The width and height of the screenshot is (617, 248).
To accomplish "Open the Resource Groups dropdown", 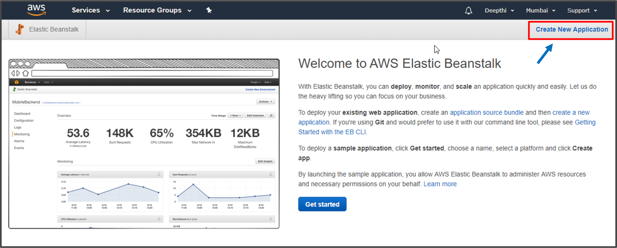I will pyautogui.click(x=157, y=10).
